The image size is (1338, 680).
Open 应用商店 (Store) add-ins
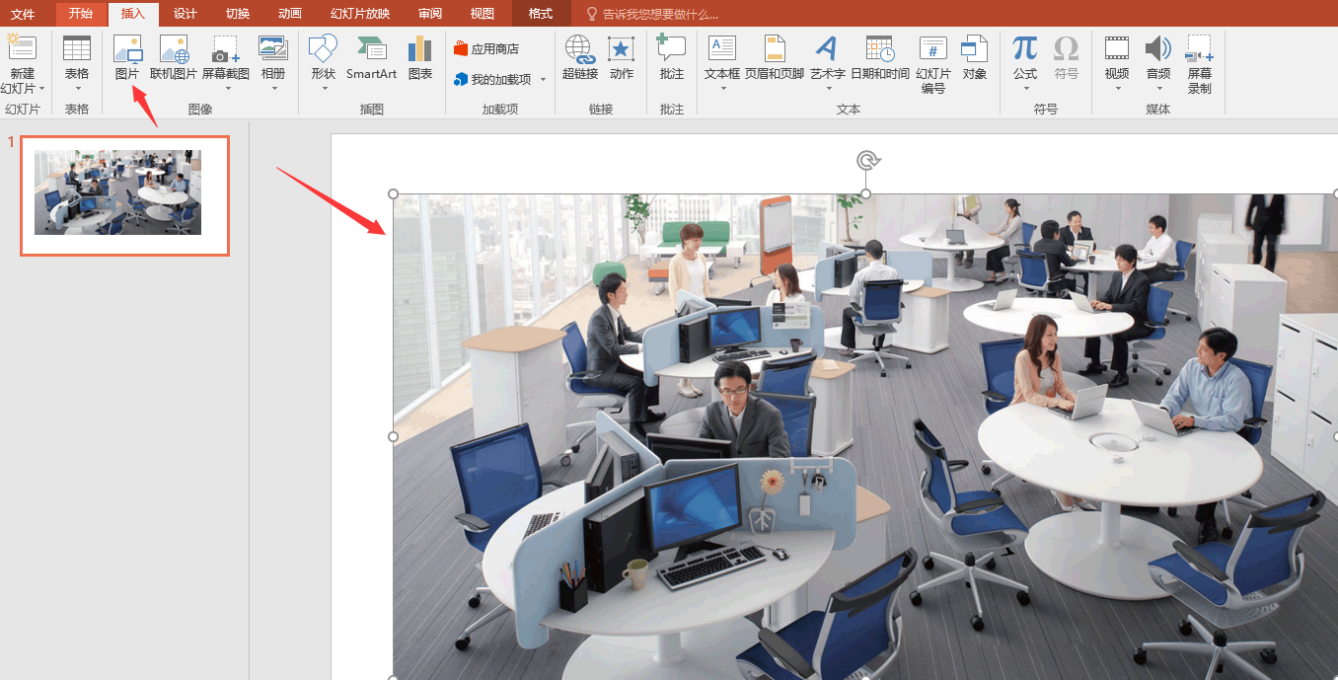point(486,48)
